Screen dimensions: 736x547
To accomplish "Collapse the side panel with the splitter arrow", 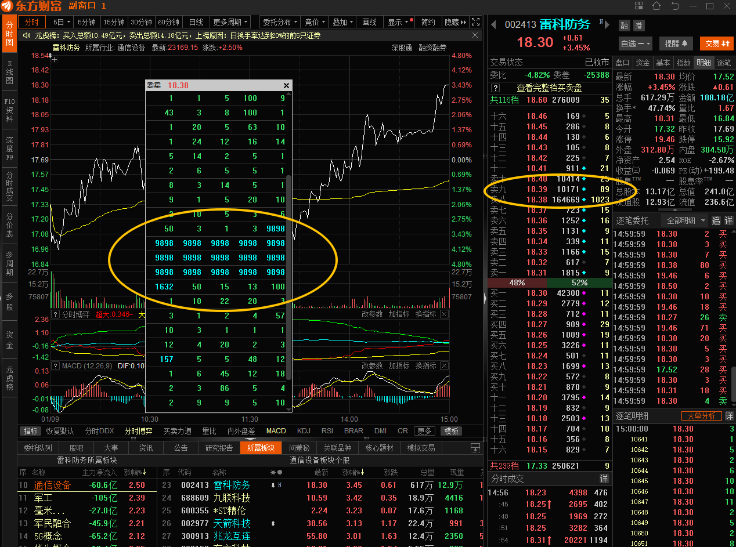I will [x=485, y=298].
